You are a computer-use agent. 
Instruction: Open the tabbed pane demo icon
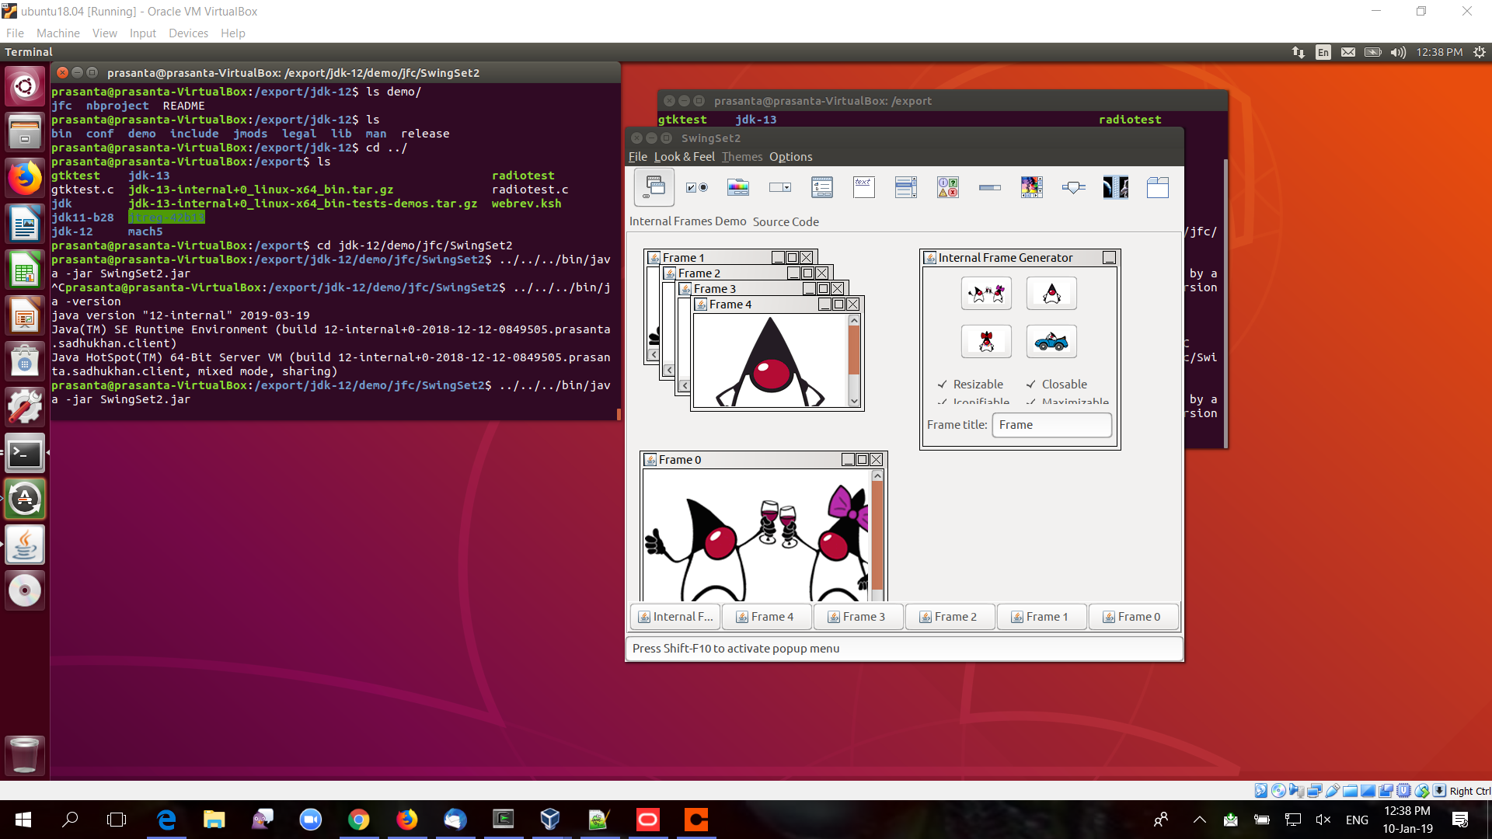tap(1157, 187)
